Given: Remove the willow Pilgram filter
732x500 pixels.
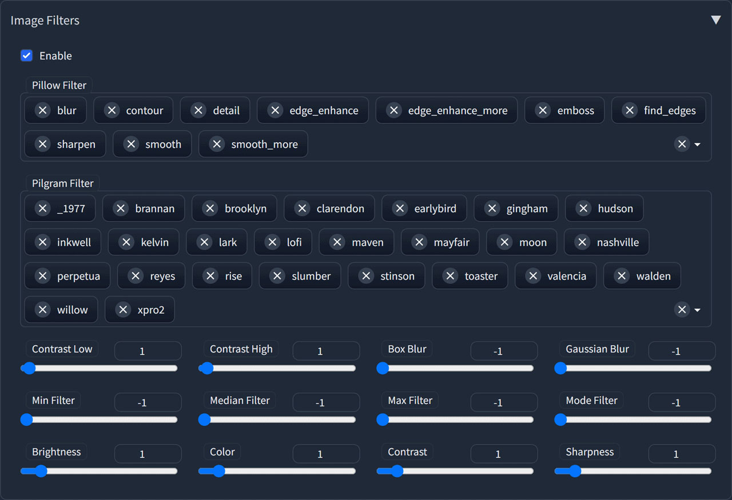Looking at the screenshot, I should pos(42,309).
